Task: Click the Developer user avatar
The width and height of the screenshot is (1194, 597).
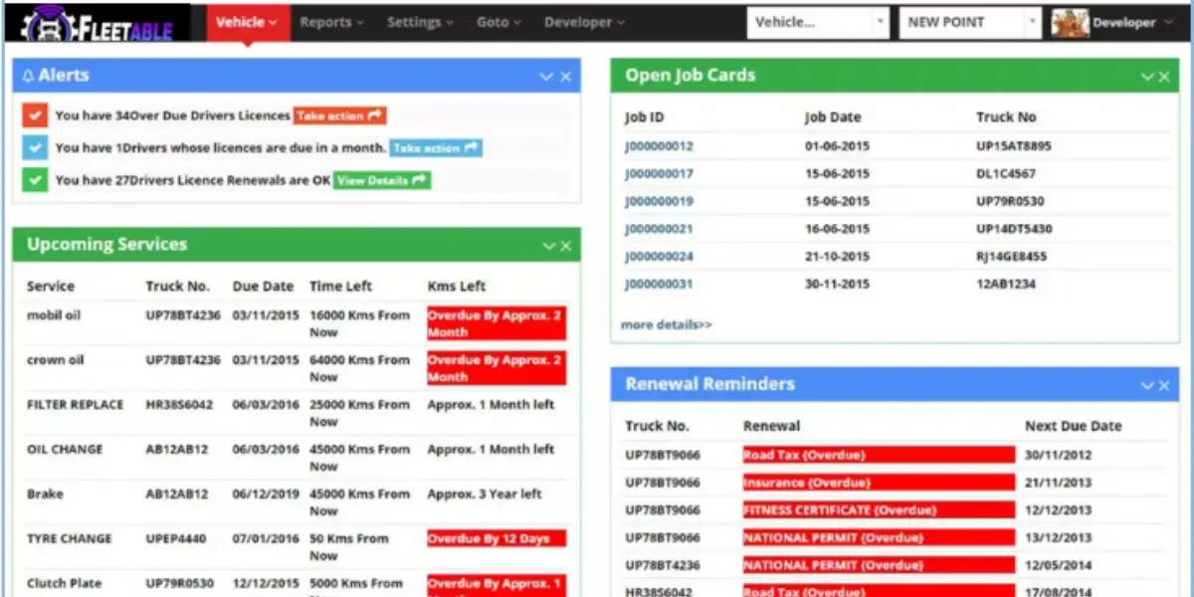Action: point(1070,22)
